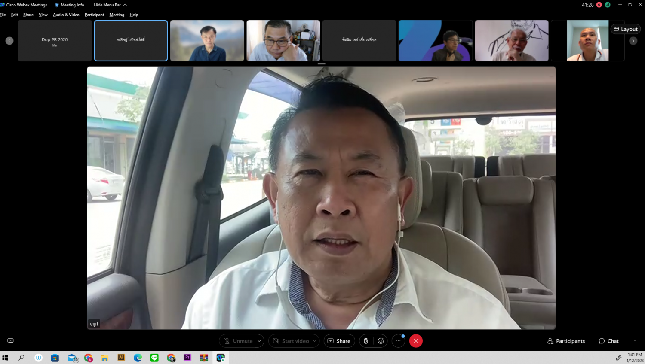Click the Share button

tap(339, 341)
